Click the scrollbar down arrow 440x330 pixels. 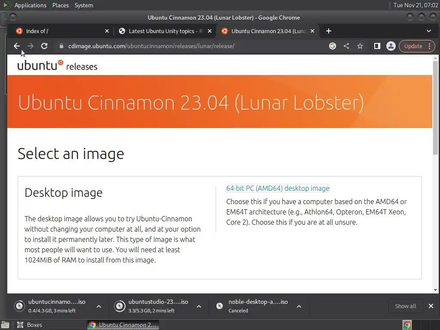(435, 290)
